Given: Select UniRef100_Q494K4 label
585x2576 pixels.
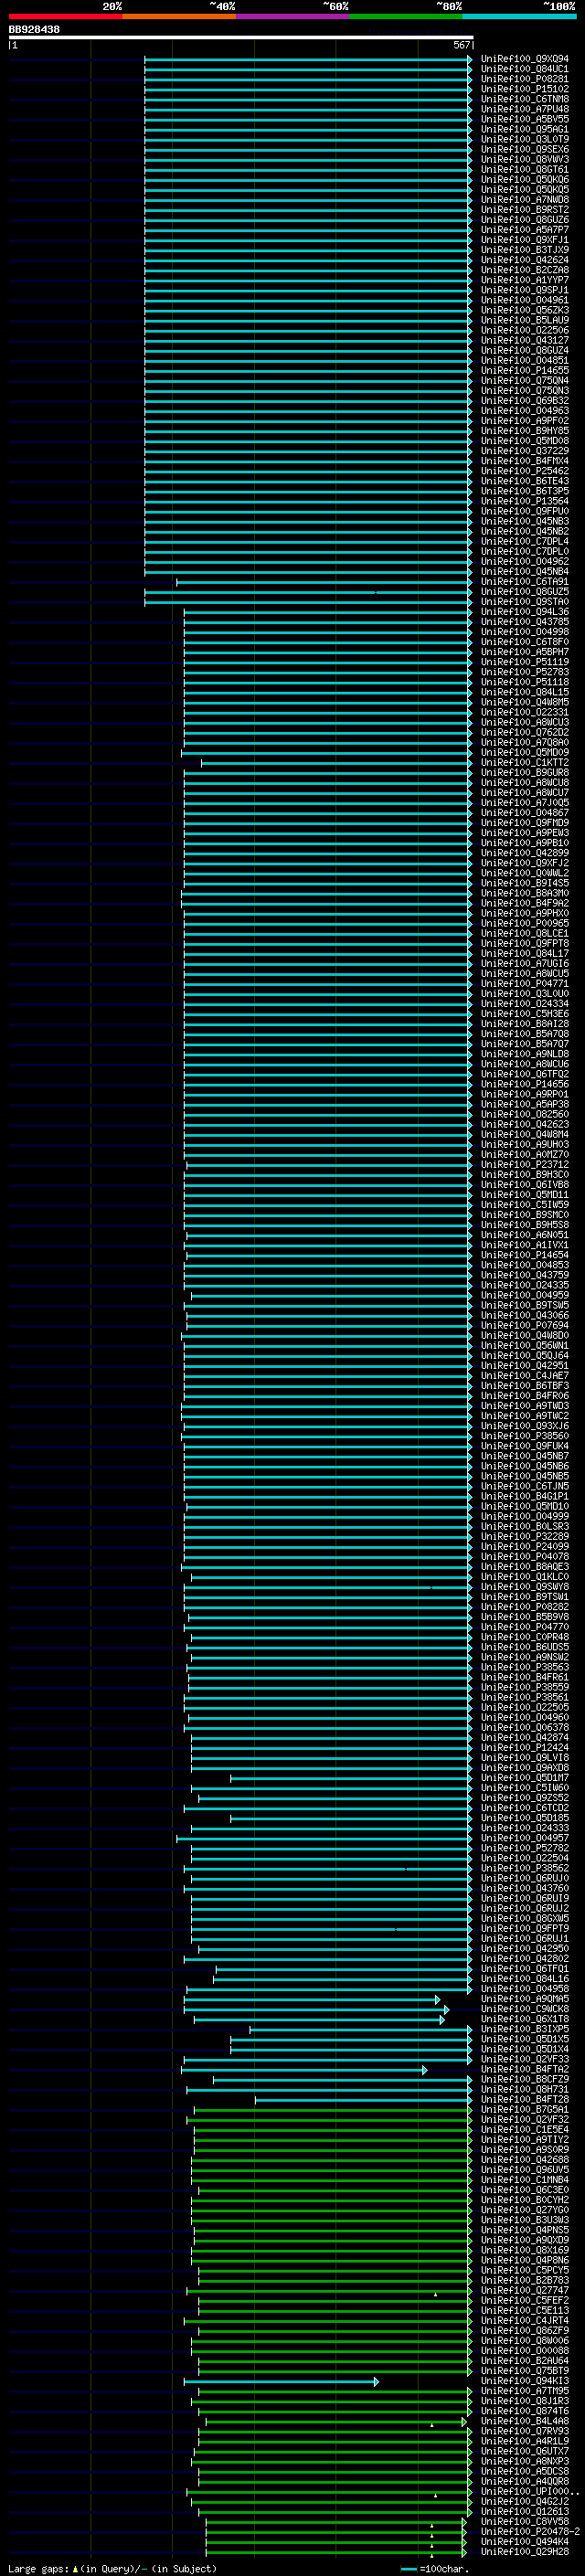Looking at the screenshot, I should [x=524, y=2541].
